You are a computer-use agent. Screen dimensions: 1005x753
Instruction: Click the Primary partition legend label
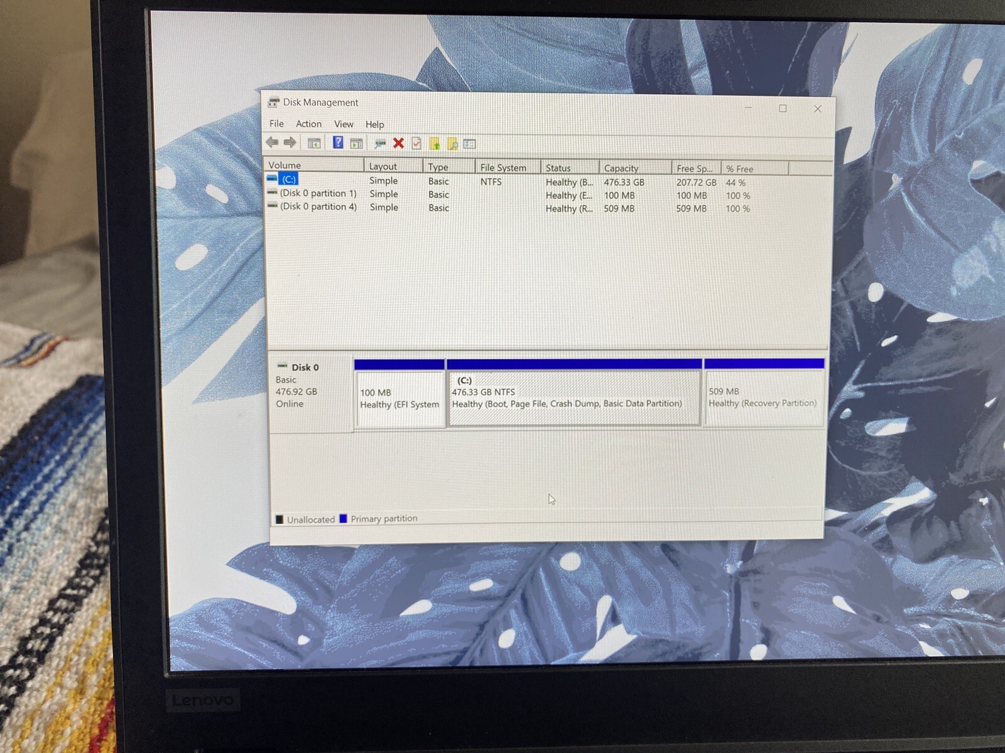tap(384, 518)
